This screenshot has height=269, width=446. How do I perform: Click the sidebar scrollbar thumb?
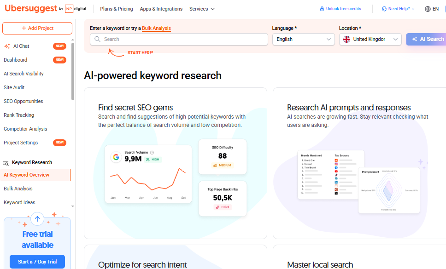pyautogui.click(x=73, y=72)
